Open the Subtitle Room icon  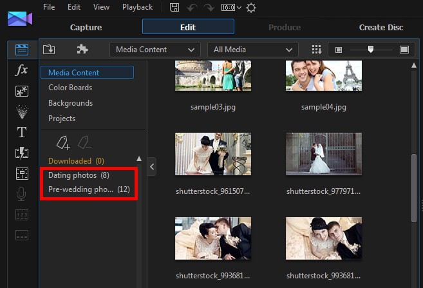pos(22,235)
